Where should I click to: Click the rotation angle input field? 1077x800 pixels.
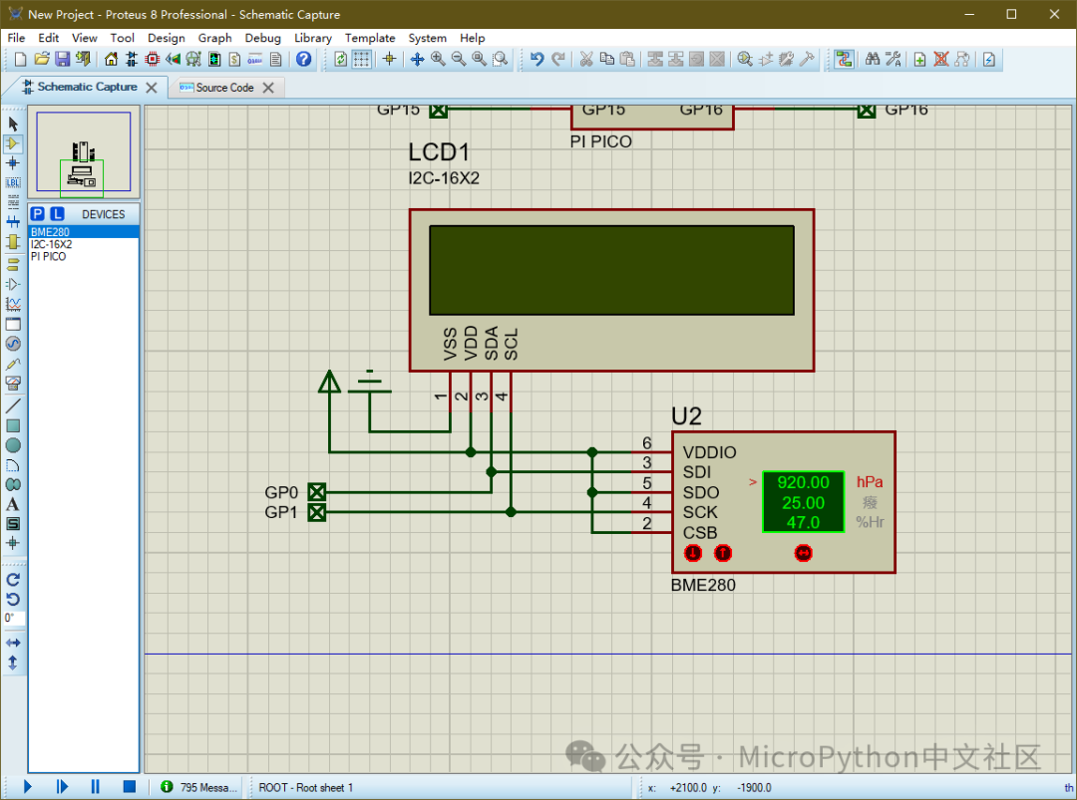coord(14,618)
